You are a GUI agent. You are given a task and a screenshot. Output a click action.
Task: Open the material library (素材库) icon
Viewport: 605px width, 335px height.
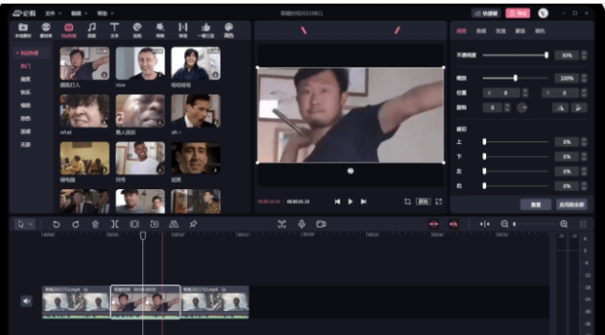tap(46, 28)
